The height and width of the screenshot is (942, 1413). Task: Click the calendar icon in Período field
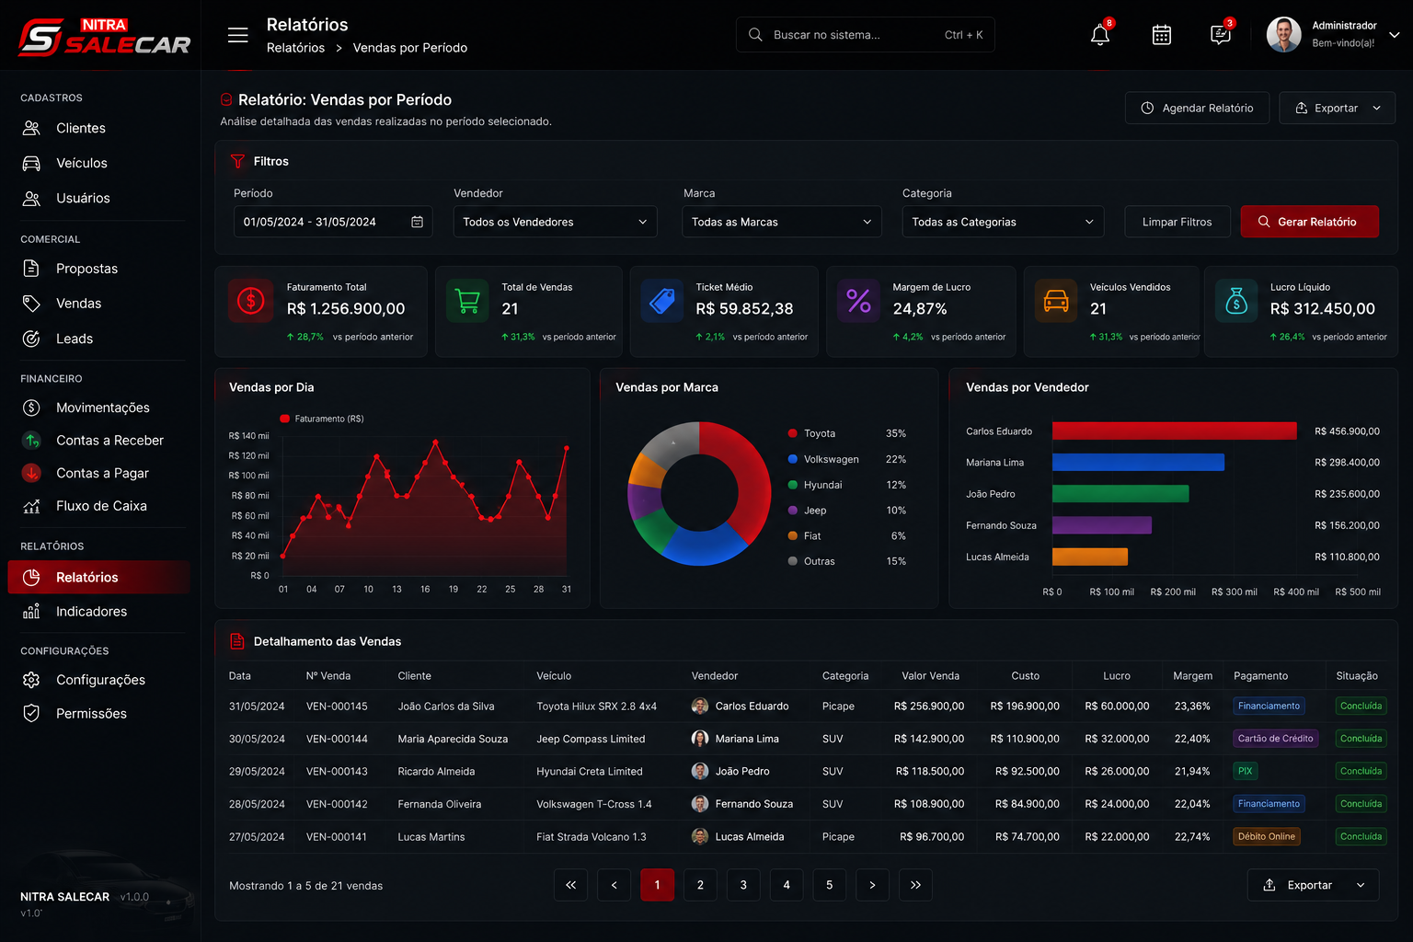tap(417, 222)
